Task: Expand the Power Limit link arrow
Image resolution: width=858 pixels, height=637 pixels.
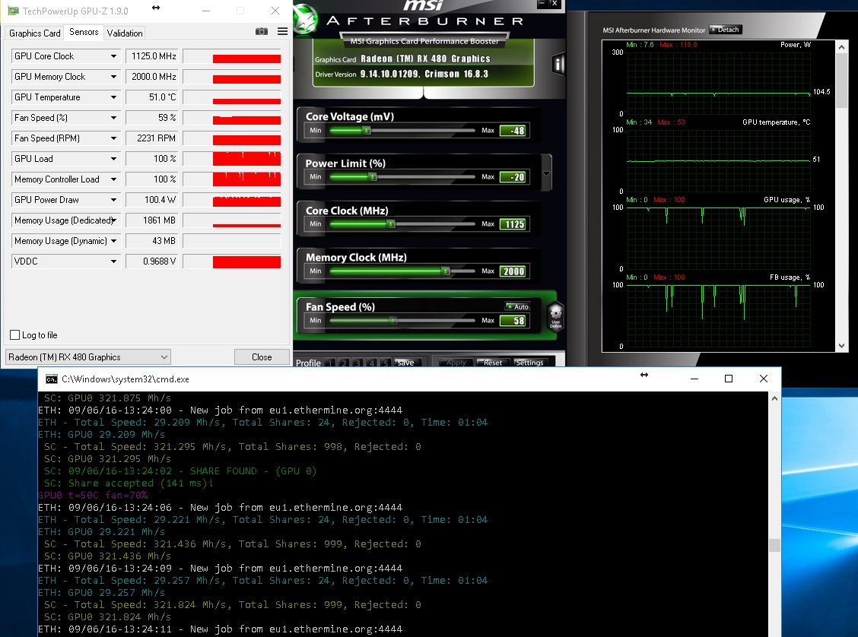Action: point(546,173)
